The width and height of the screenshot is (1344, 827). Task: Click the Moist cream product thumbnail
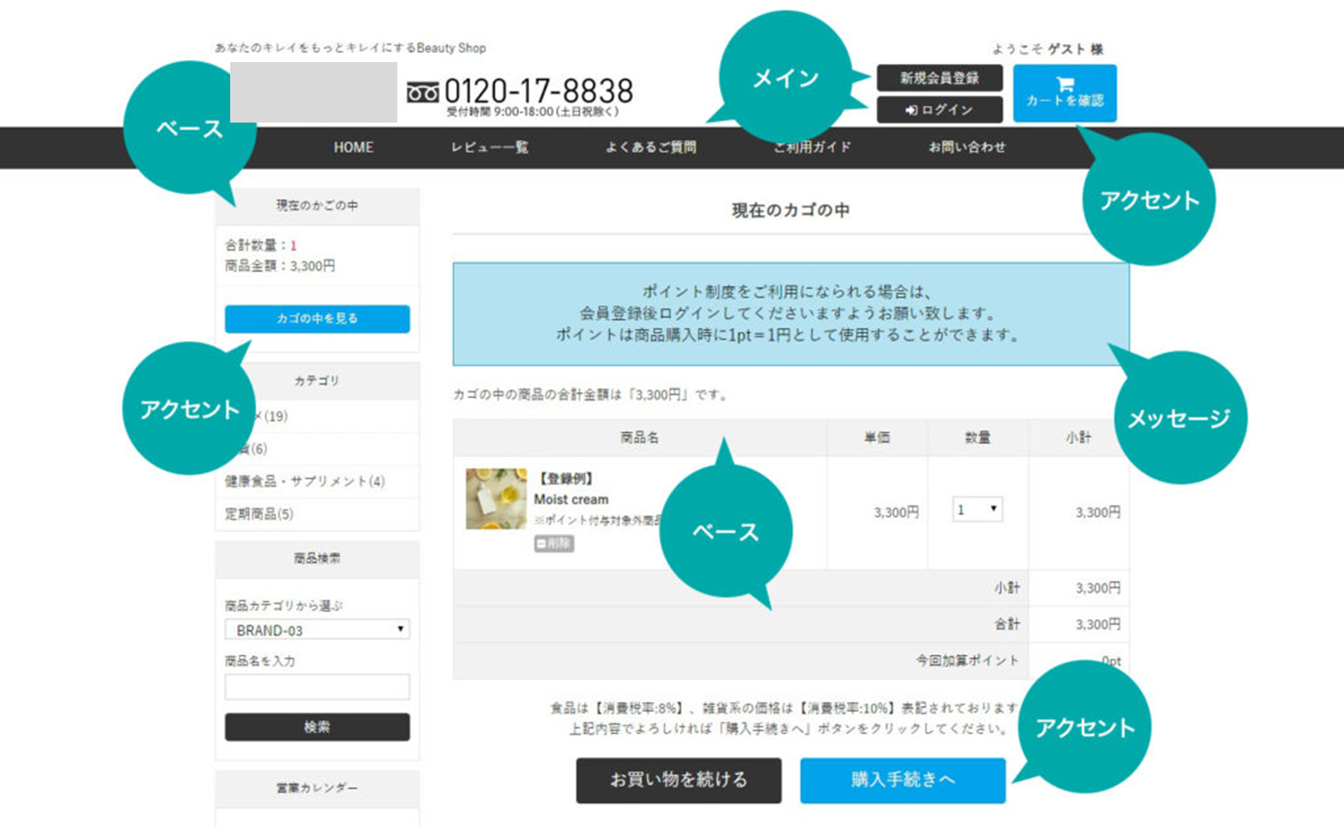point(496,499)
